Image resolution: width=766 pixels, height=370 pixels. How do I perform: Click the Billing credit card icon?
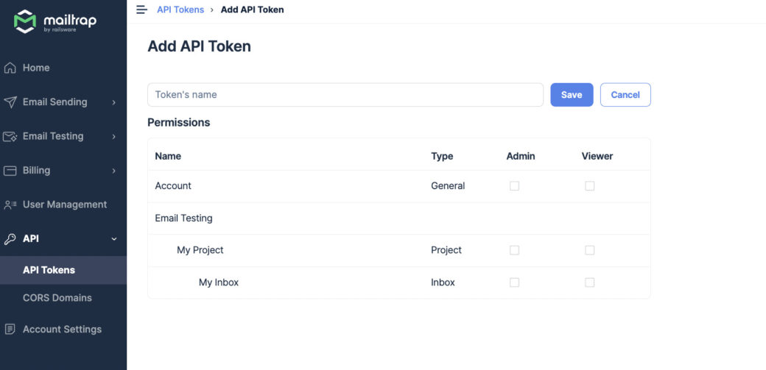[x=10, y=171]
